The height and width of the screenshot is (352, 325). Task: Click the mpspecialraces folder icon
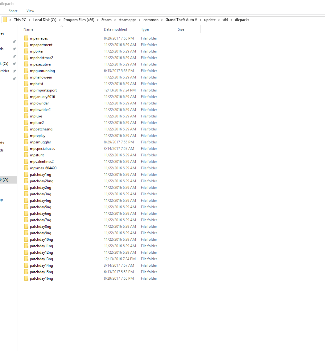[x=26, y=149]
